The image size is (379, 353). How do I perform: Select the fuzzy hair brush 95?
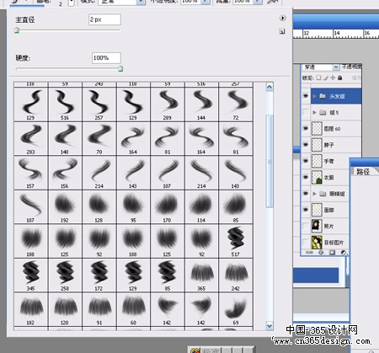[x=133, y=207]
